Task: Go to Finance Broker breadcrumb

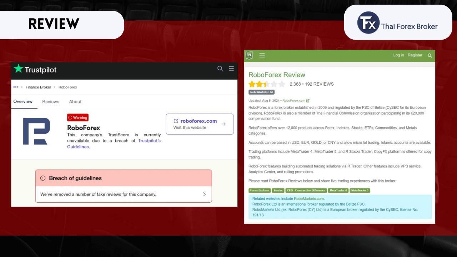Action: 38,87
